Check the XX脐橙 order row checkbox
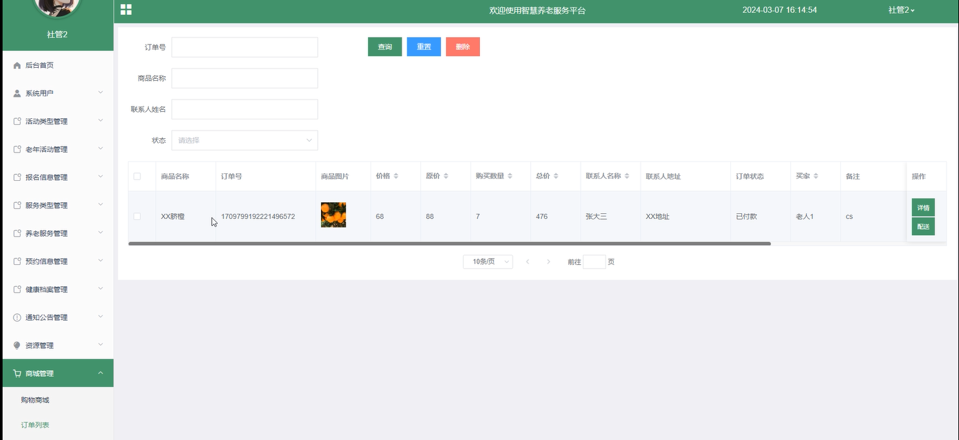The width and height of the screenshot is (959, 440). [x=137, y=216]
